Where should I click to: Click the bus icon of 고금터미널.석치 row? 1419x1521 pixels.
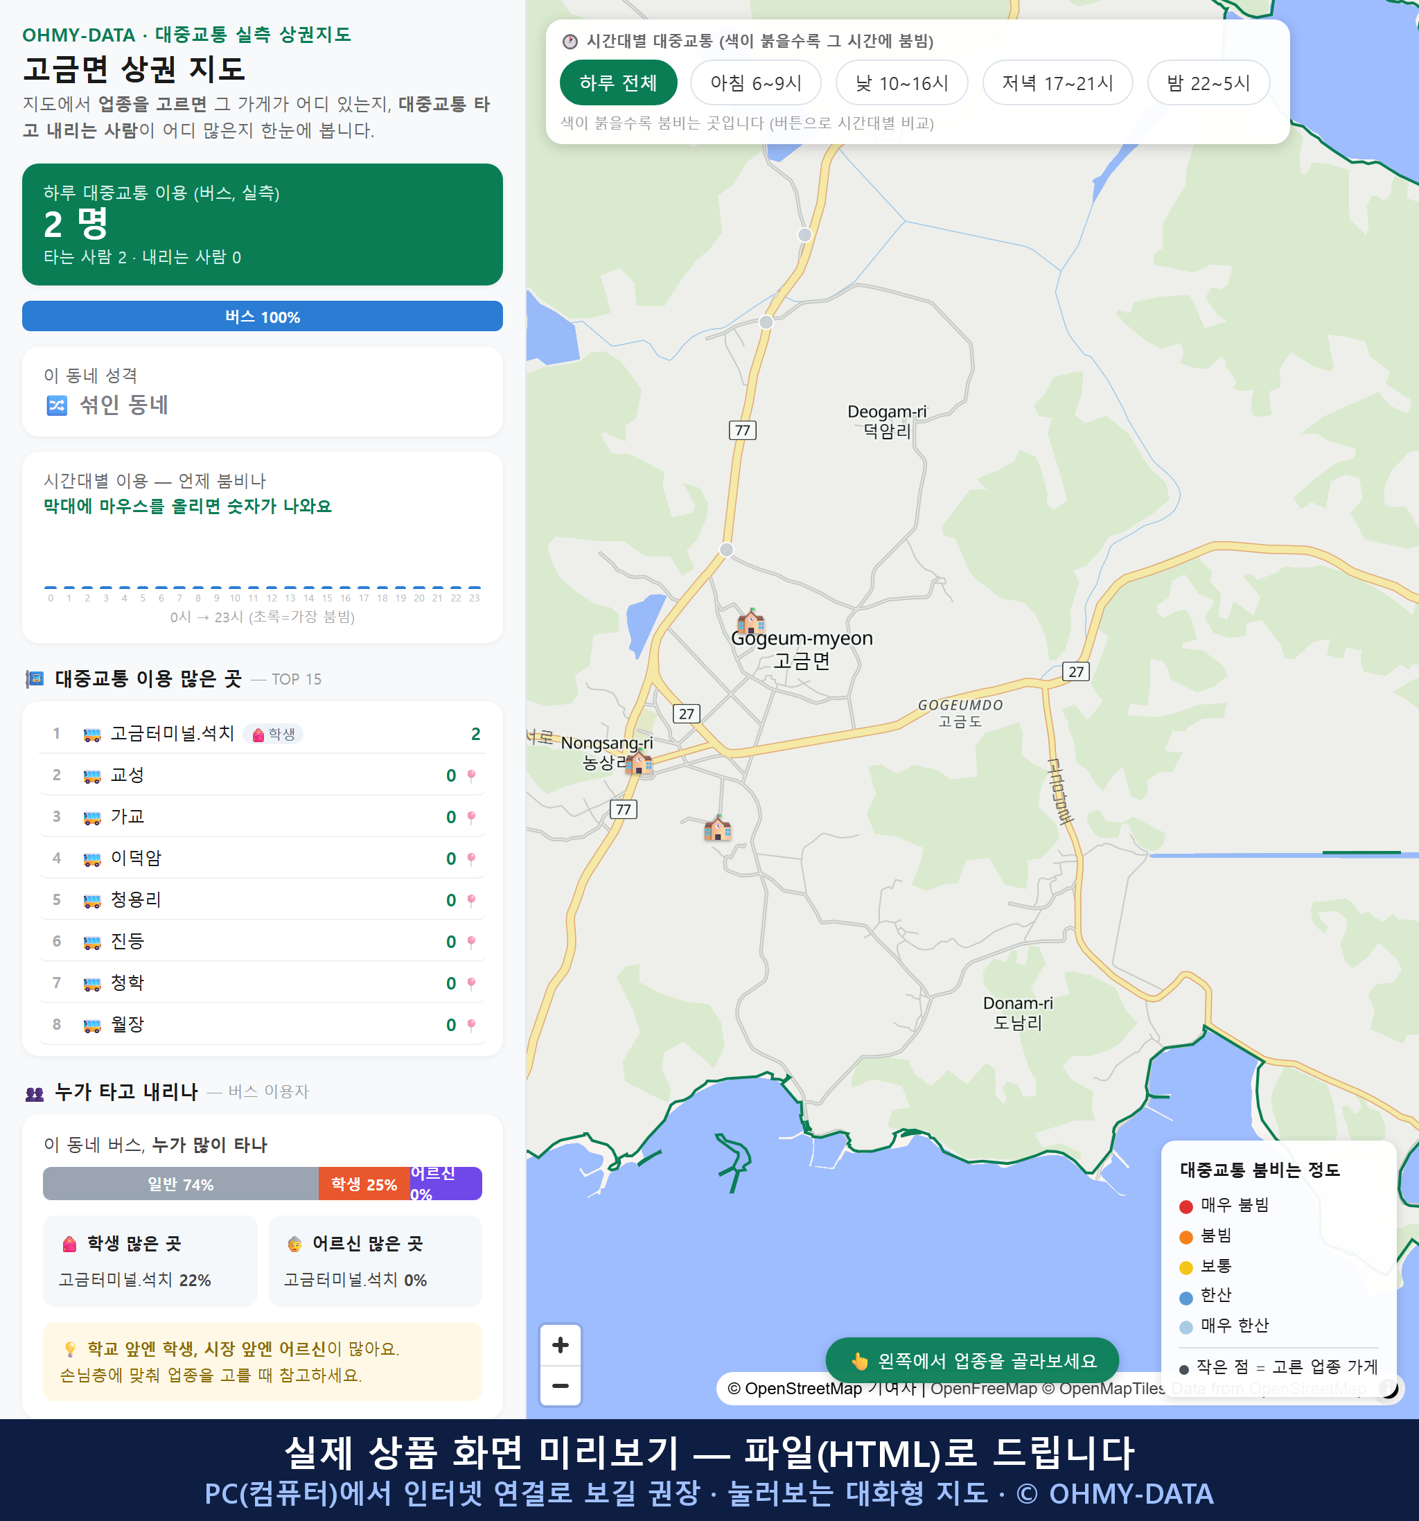tap(91, 735)
